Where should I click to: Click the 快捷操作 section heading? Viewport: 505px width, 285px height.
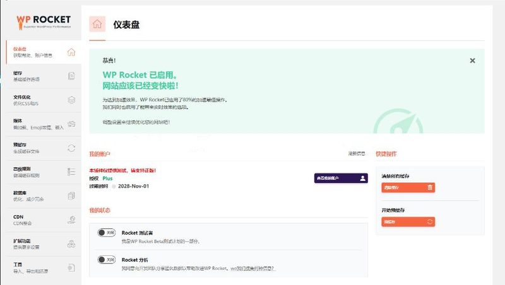tap(386, 154)
